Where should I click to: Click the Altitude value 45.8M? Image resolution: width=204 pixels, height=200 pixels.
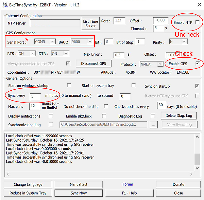pyautogui.click(x=131, y=72)
